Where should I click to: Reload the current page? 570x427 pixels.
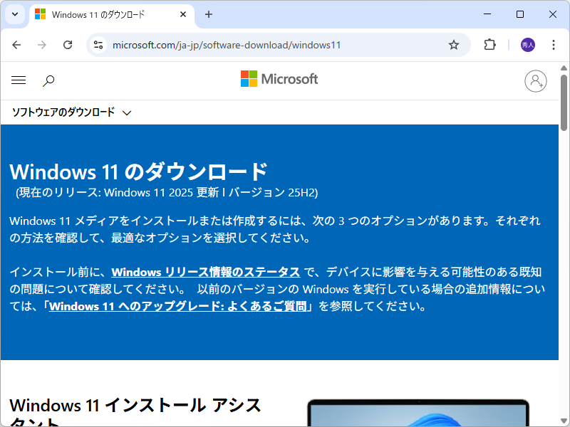point(68,44)
